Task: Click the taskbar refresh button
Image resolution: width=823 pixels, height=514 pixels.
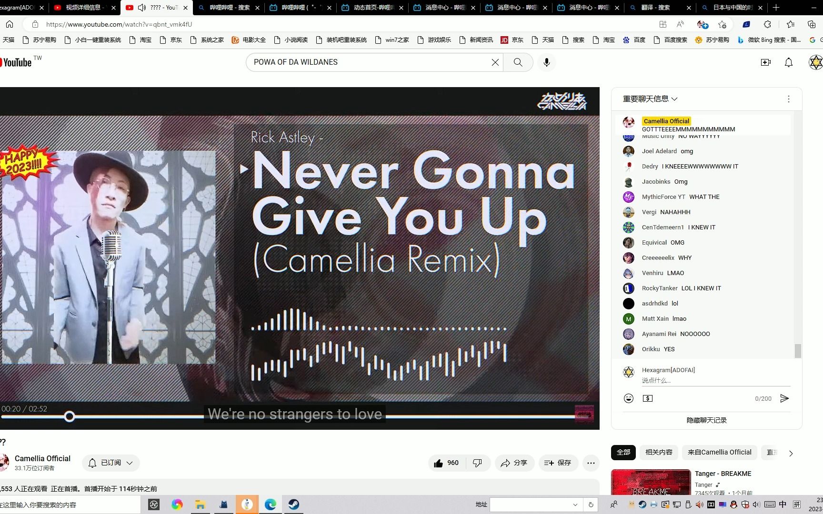Action: pyautogui.click(x=591, y=504)
